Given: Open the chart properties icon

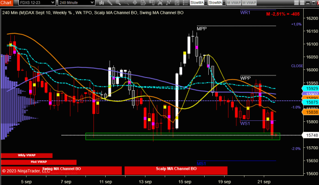Looking at the screenshot, I should (x=177, y=3).
